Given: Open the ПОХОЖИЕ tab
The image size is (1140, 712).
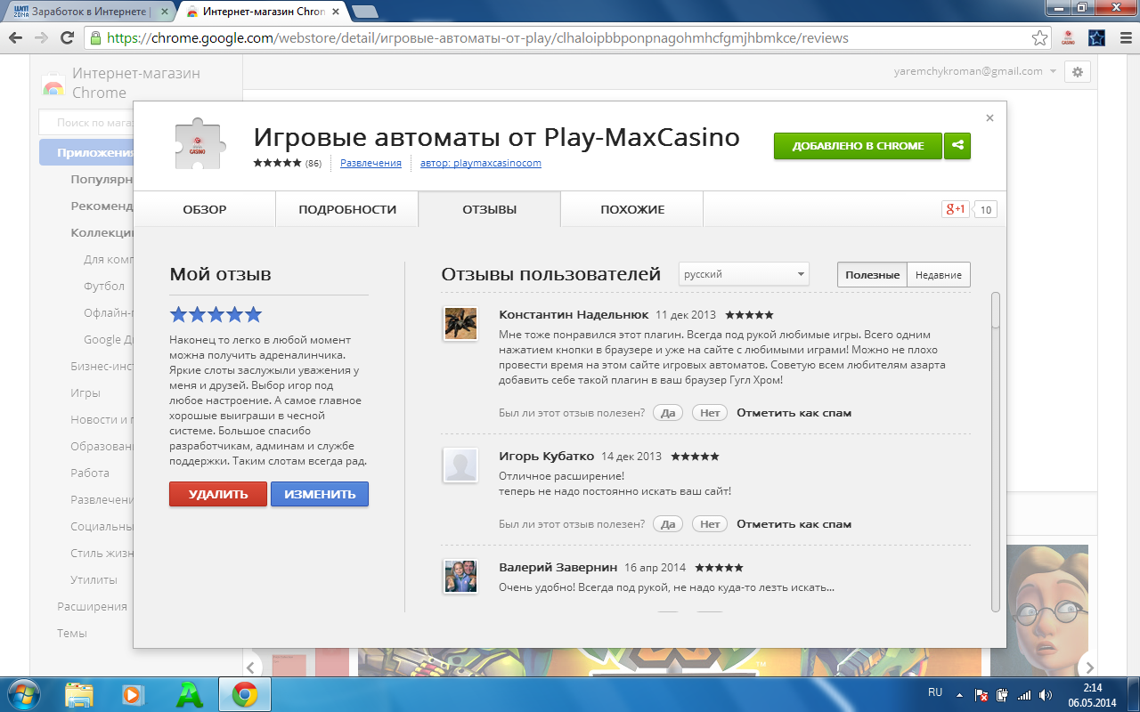Looking at the screenshot, I should click(x=632, y=209).
